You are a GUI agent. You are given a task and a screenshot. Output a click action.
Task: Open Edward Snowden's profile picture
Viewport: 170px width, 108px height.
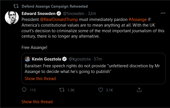[x=12, y=17]
